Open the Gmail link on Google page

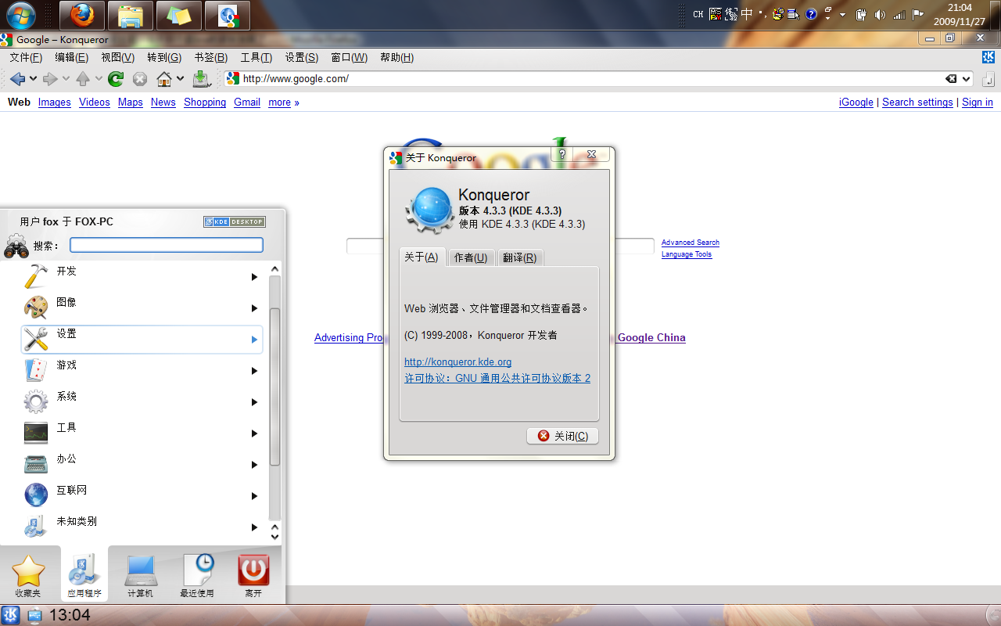pyautogui.click(x=247, y=103)
